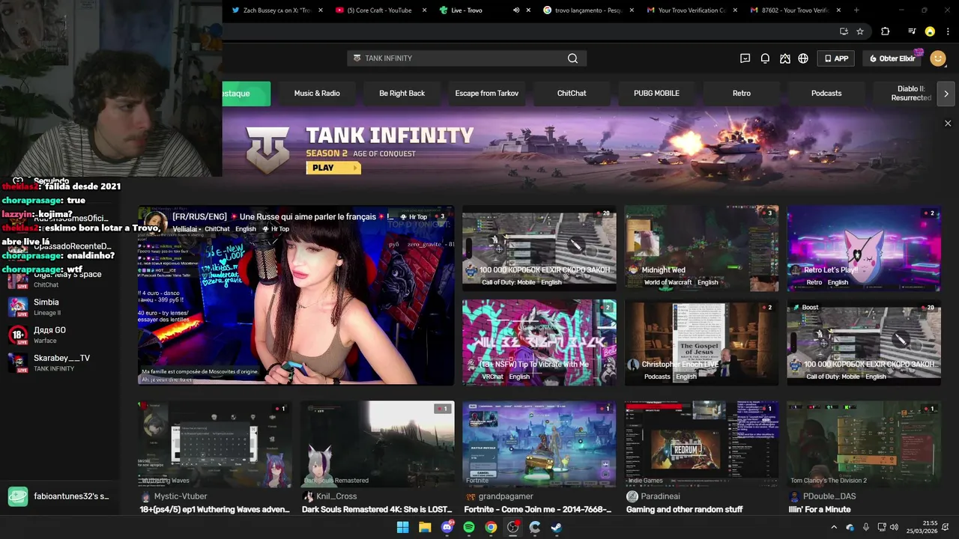The height and width of the screenshot is (539, 959).
Task: Open Knil_Cross Dark Souls thumbnail
Action: coord(377,444)
